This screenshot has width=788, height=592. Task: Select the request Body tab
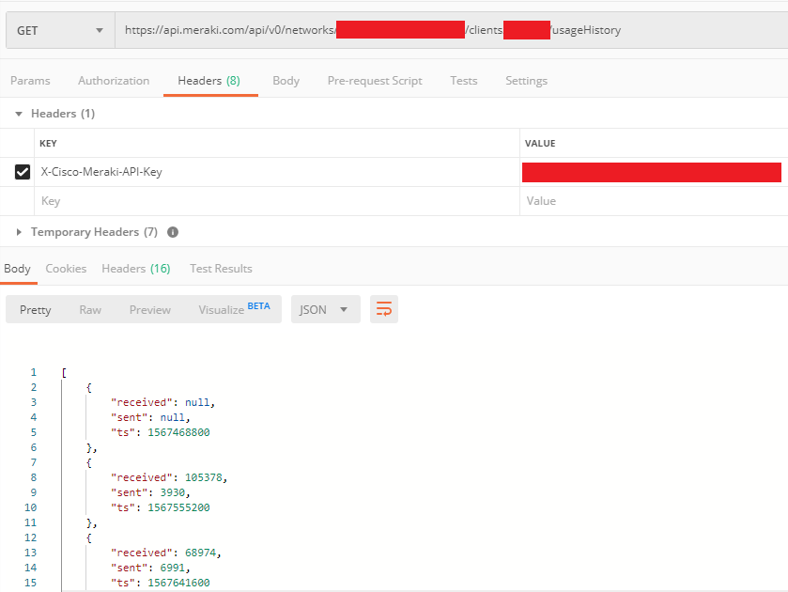pos(286,81)
